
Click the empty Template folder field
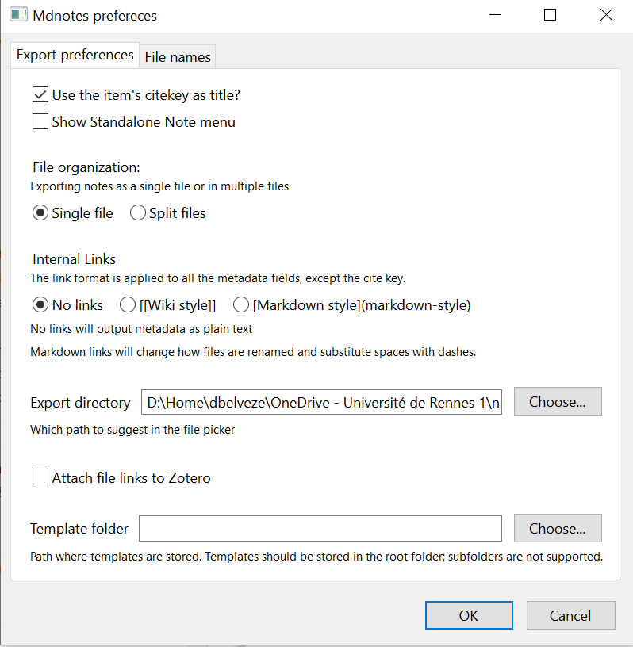320,528
